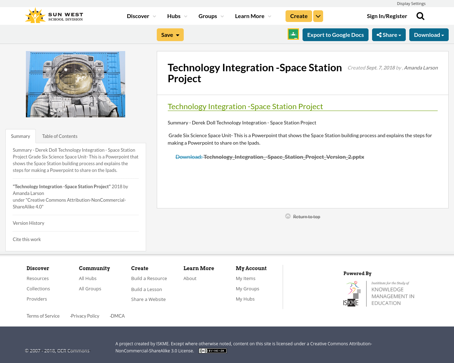This screenshot has width=454, height=363.
Task: Open the Download dropdown
Action: click(428, 34)
